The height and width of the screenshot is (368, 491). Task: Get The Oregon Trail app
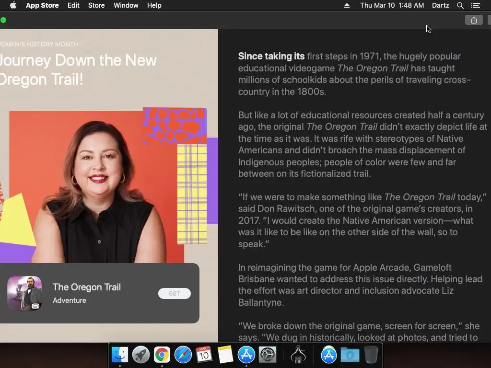175,294
